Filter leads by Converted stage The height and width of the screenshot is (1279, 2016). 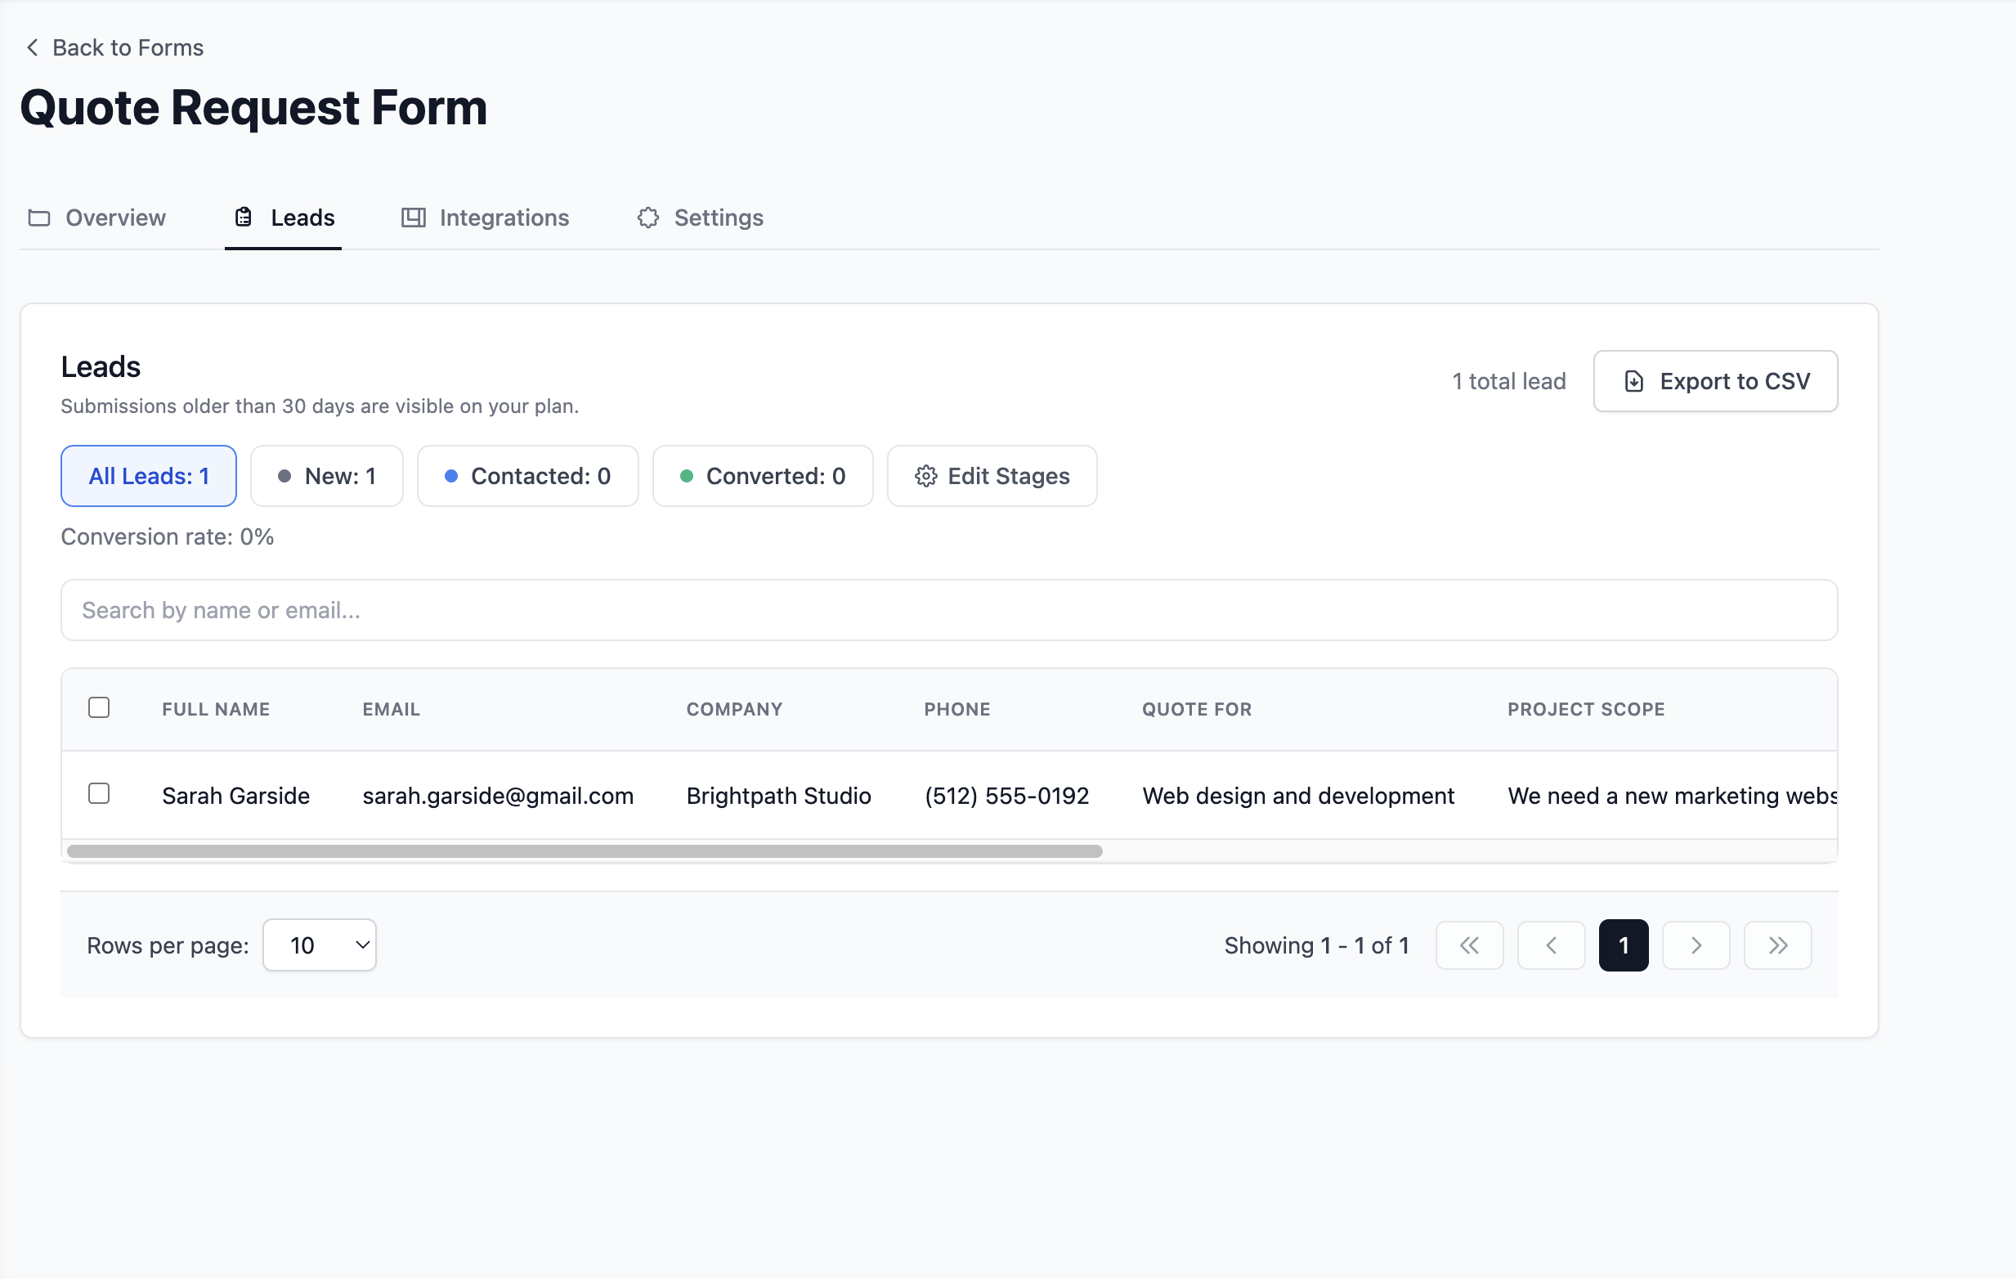click(763, 476)
